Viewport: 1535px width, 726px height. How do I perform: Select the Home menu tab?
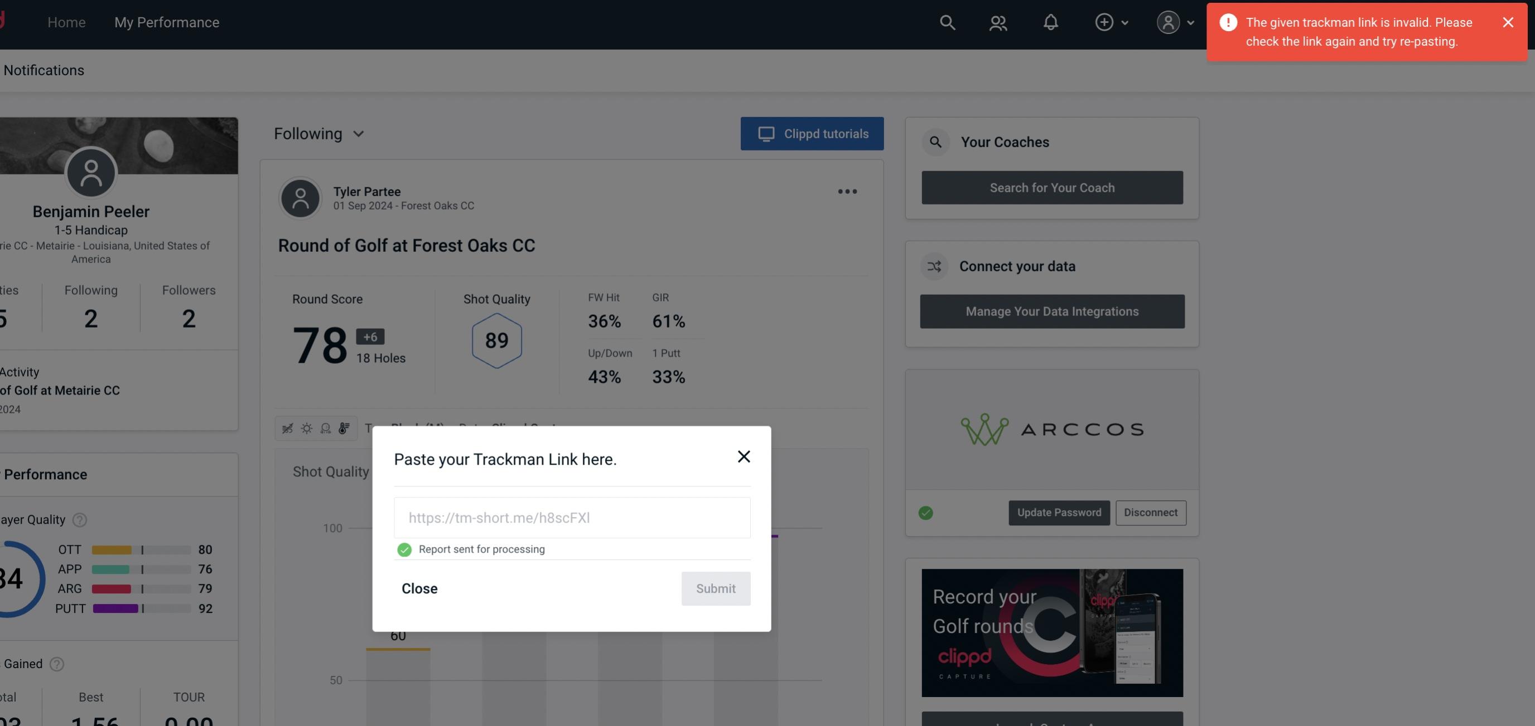66,22
